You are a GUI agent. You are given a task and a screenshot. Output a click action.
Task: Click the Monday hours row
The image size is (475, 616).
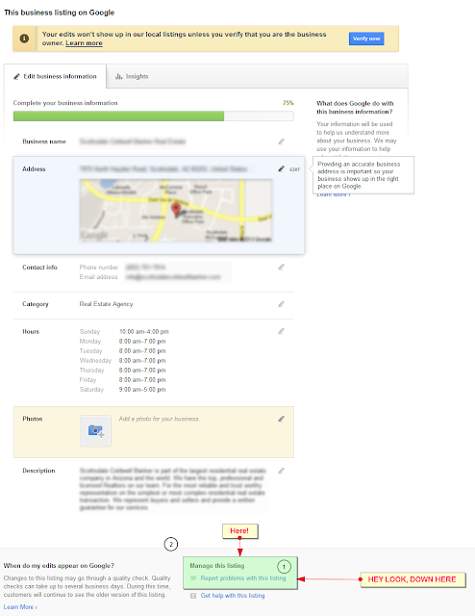click(x=122, y=342)
